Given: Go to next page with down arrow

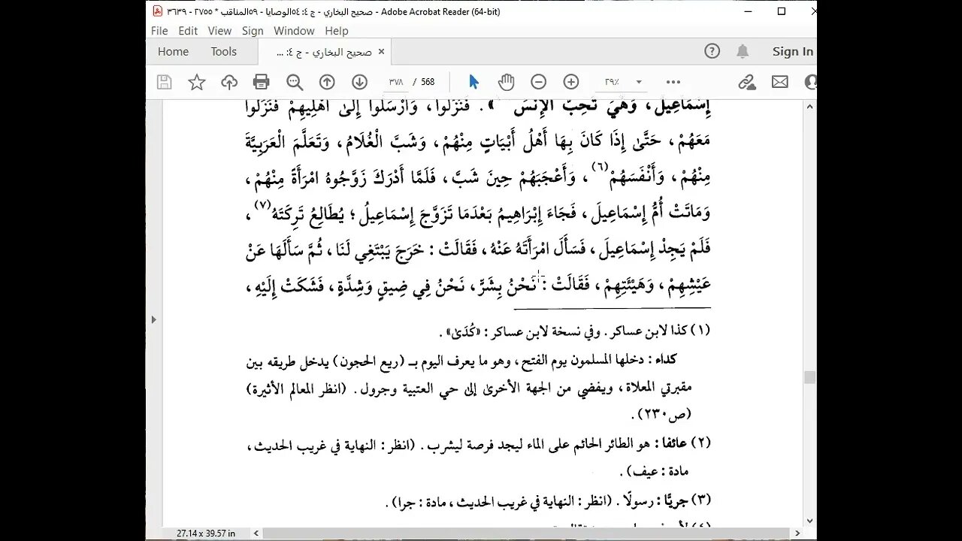Looking at the screenshot, I should (359, 82).
